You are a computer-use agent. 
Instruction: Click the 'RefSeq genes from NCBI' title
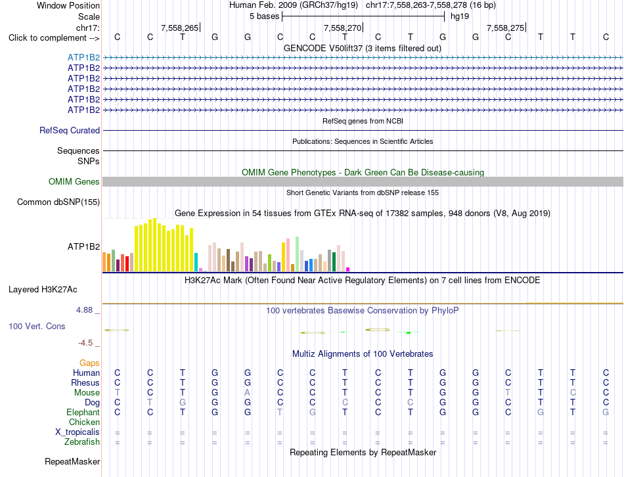(x=363, y=121)
